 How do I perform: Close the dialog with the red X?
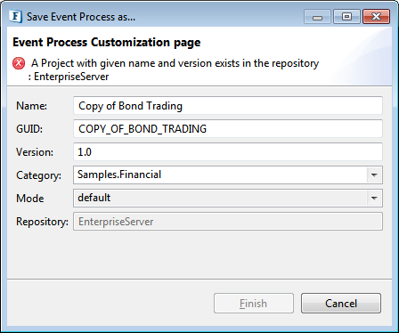click(x=376, y=17)
